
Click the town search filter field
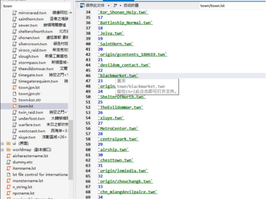pos(35,6)
